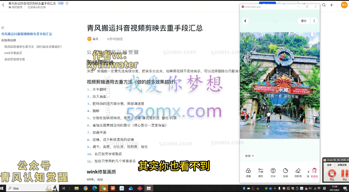Viewport: 349px width, 192px height.
Task: Go back in the Androidscreen photo editor
Action: tap(245, 21)
